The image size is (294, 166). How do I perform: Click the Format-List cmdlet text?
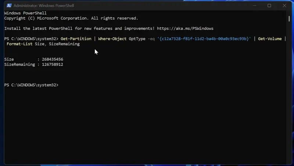(x=19, y=44)
